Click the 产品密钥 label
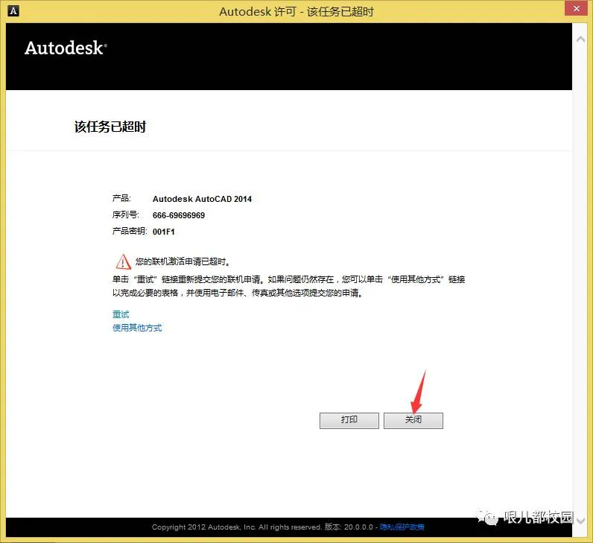 (x=130, y=231)
